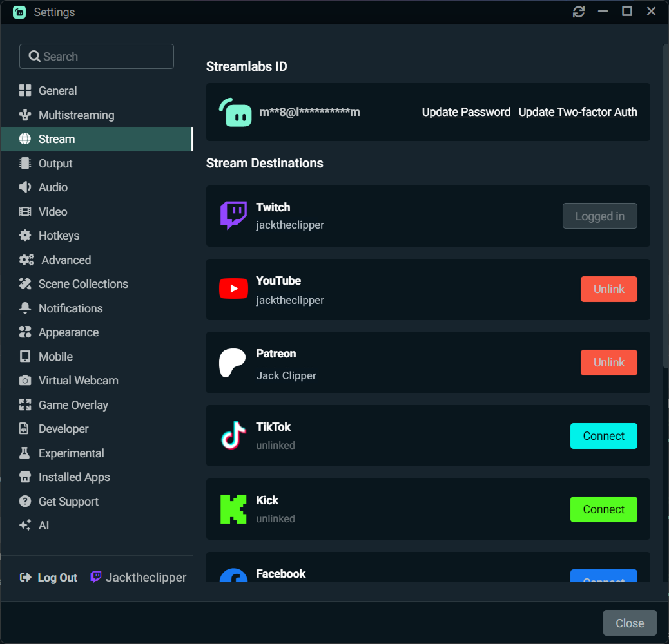Click the Twitch logo in destinations
Viewport: 669px width, 644px height.
[x=233, y=216]
